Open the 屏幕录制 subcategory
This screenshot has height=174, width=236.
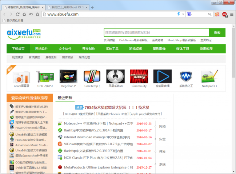51,57
